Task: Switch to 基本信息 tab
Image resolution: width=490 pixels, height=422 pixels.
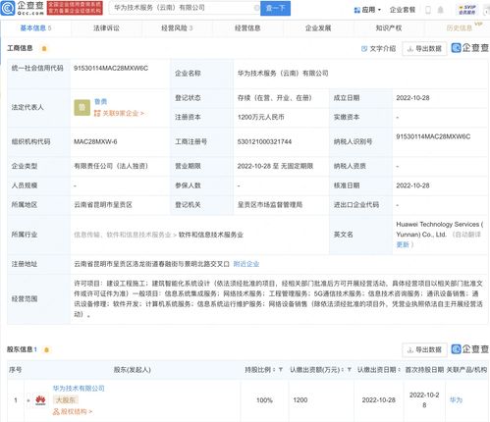Action: coord(35,28)
